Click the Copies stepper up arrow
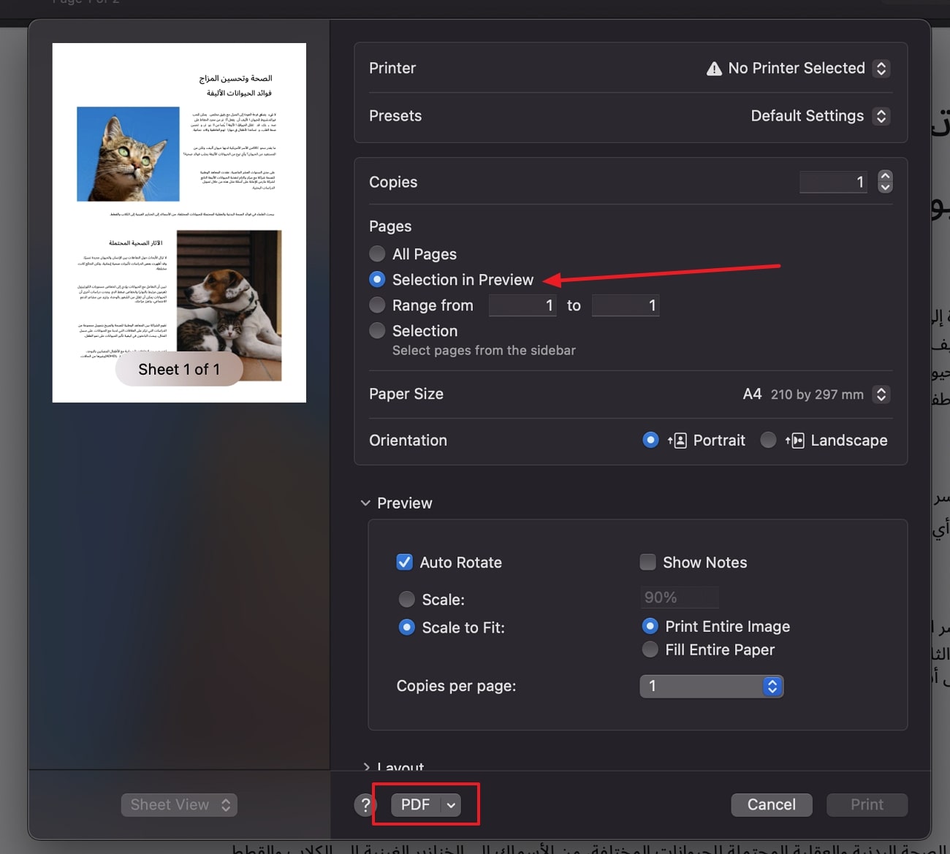This screenshot has width=950, height=854. [884, 176]
